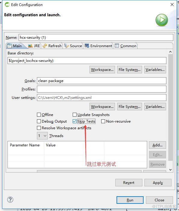Click the Apply button
The height and width of the screenshot is (211, 179).
tap(158, 183)
